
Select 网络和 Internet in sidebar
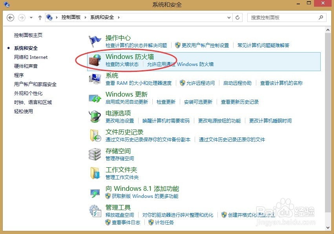[x=31, y=57]
